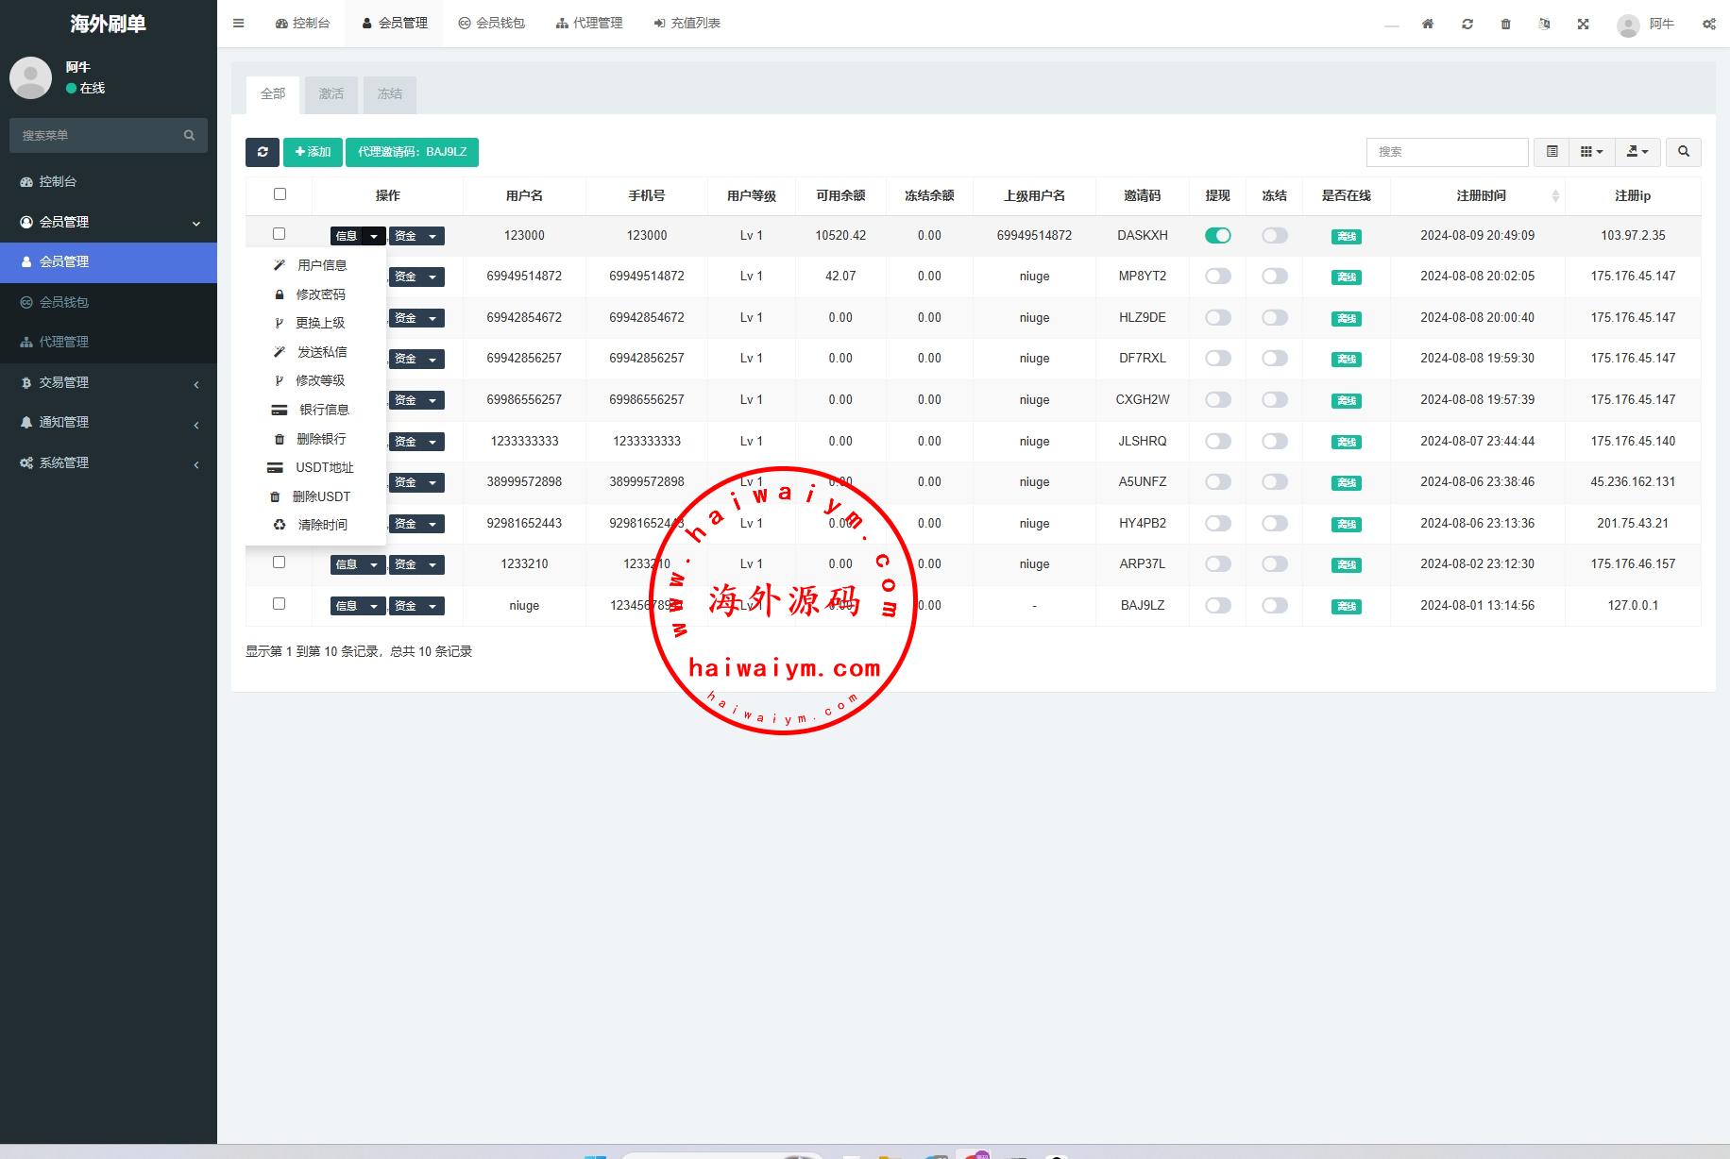The height and width of the screenshot is (1159, 1730).
Task: Select 修改密码 from the open dropdown menu
Action: point(320,294)
